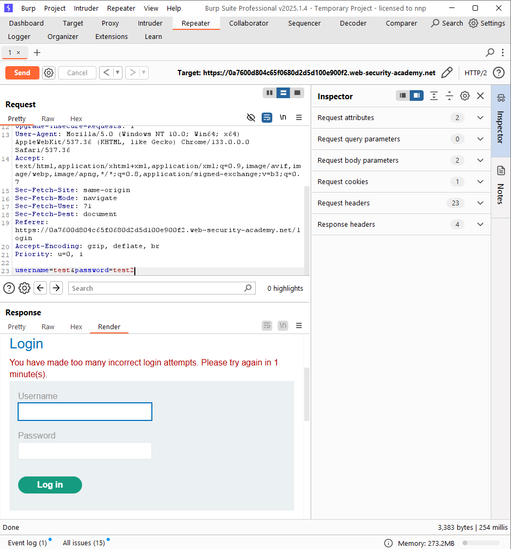Open the back history dropdown arrow
This screenshot has width=511, height=549.
pos(118,73)
